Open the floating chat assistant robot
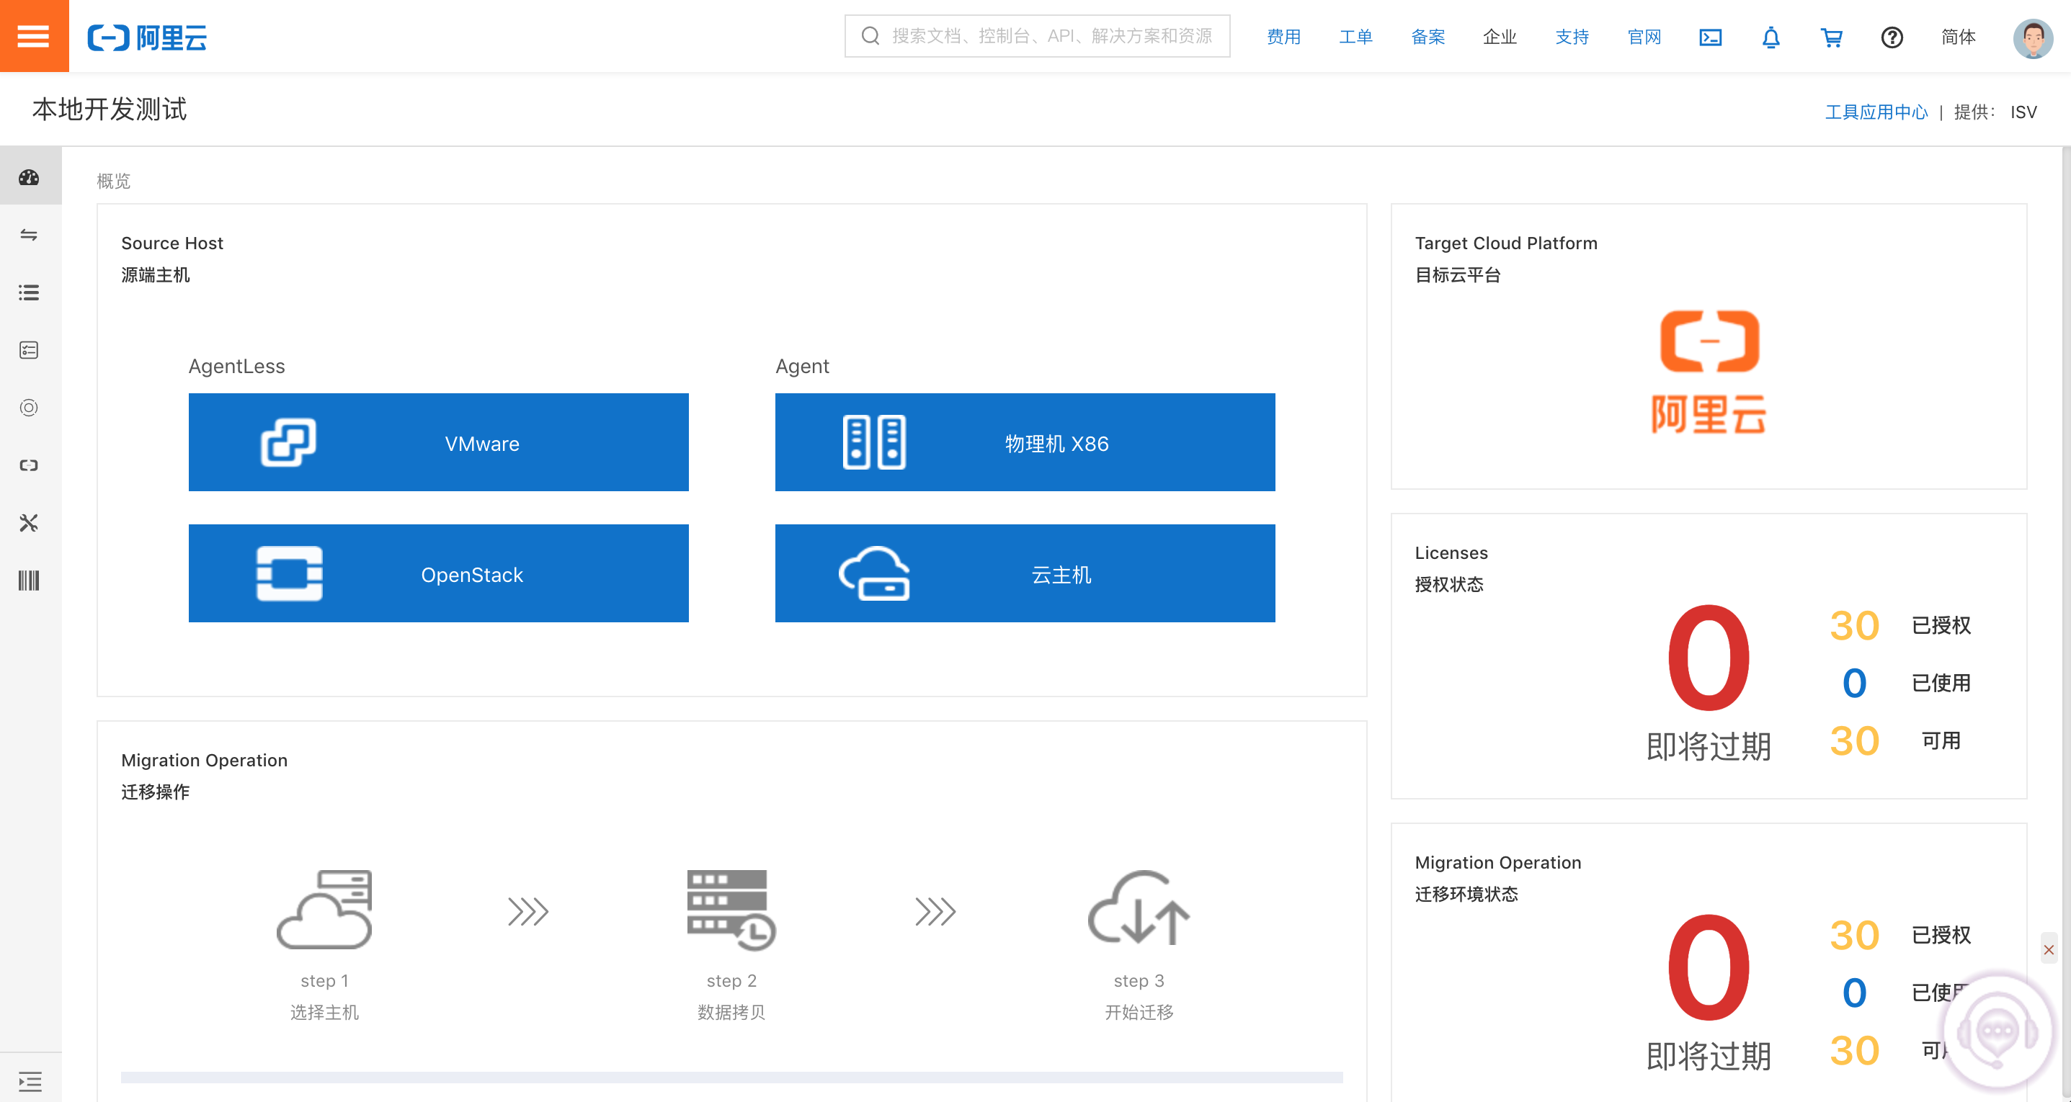This screenshot has width=2071, height=1102. click(x=1997, y=1031)
